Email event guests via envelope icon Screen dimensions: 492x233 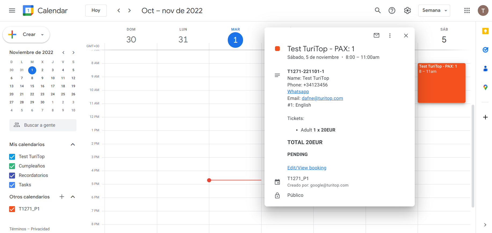click(376, 35)
